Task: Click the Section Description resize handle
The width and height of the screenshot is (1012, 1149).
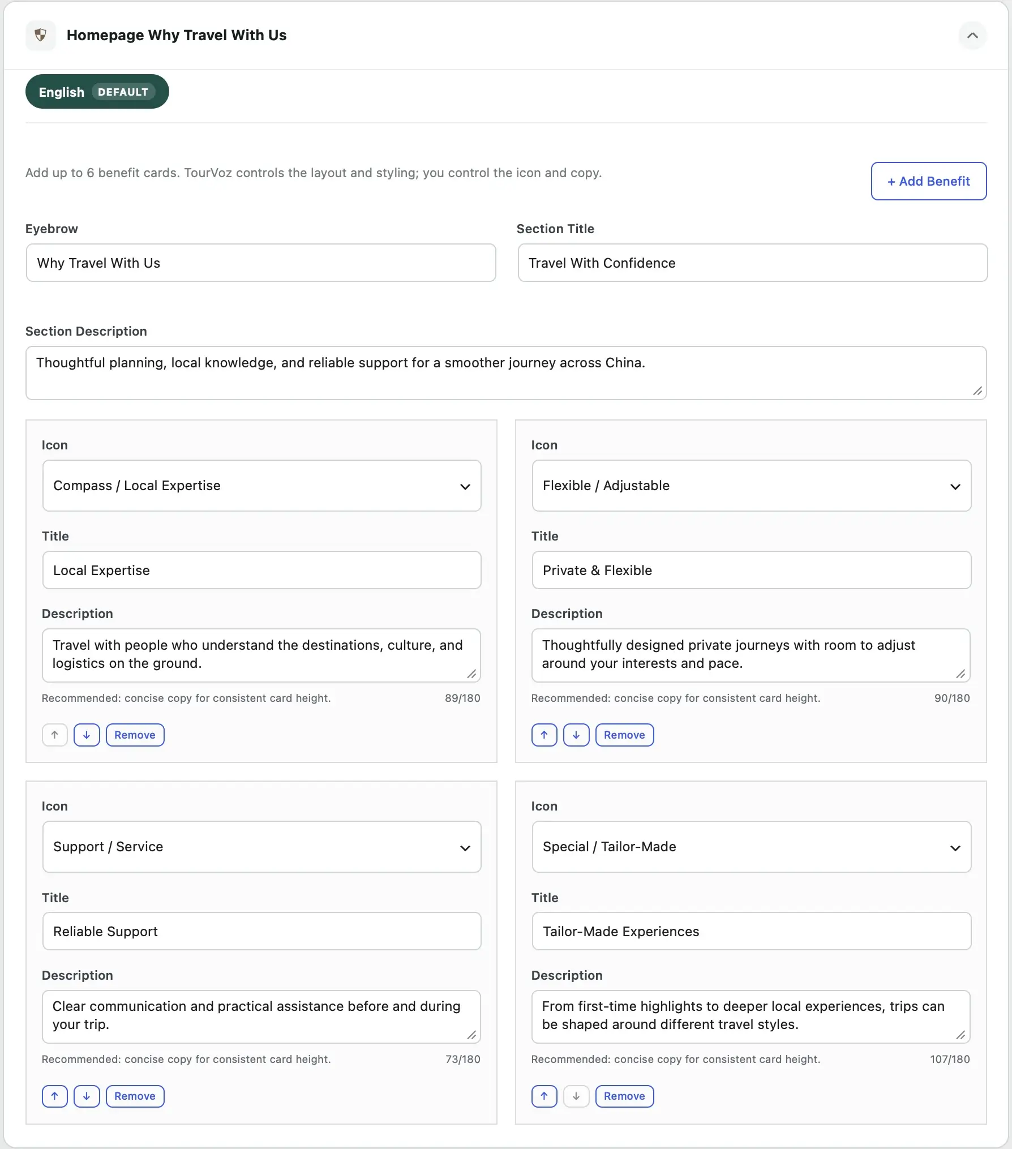Action: (x=977, y=391)
